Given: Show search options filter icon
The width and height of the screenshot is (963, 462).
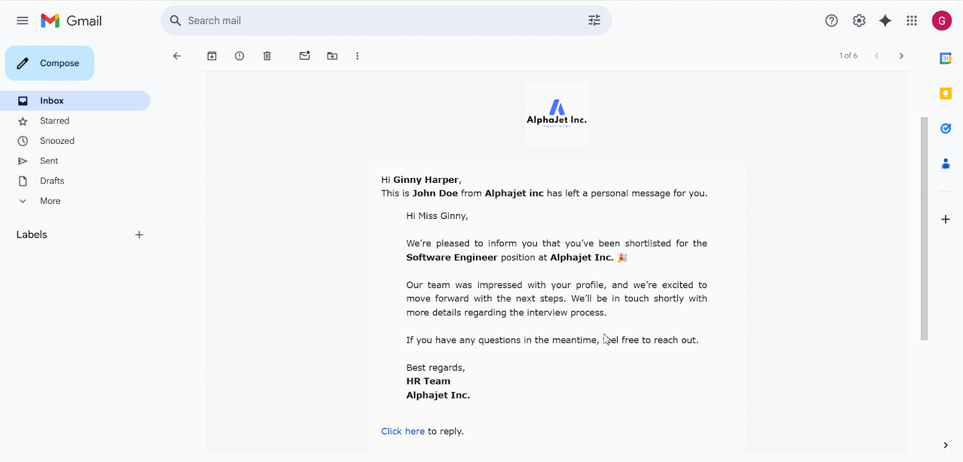Looking at the screenshot, I should click(x=594, y=20).
